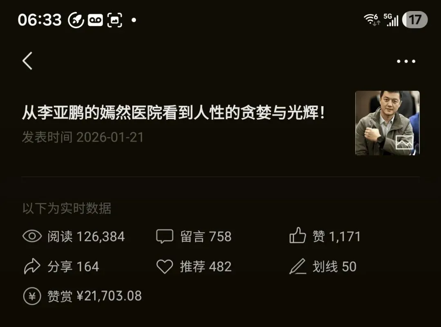Tap the back arrow icon
The width and height of the screenshot is (441, 327).
pyautogui.click(x=28, y=60)
